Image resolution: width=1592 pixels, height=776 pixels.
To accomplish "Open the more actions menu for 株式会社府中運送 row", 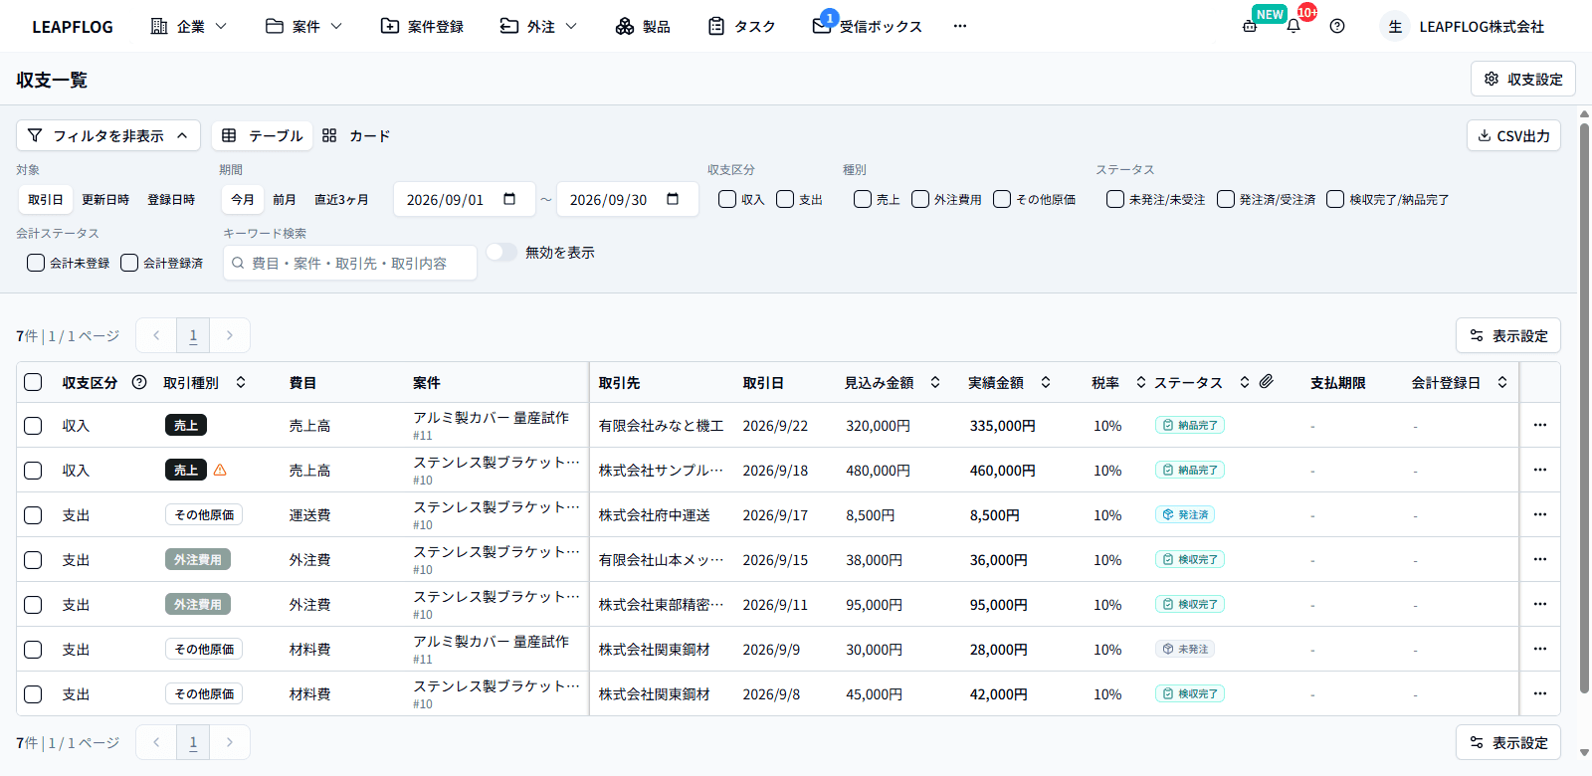I will [1540, 514].
